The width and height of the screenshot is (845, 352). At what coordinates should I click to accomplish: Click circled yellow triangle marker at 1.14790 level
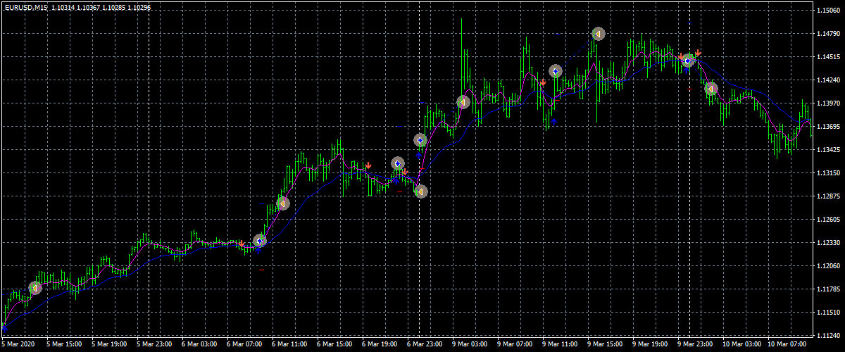(x=598, y=34)
